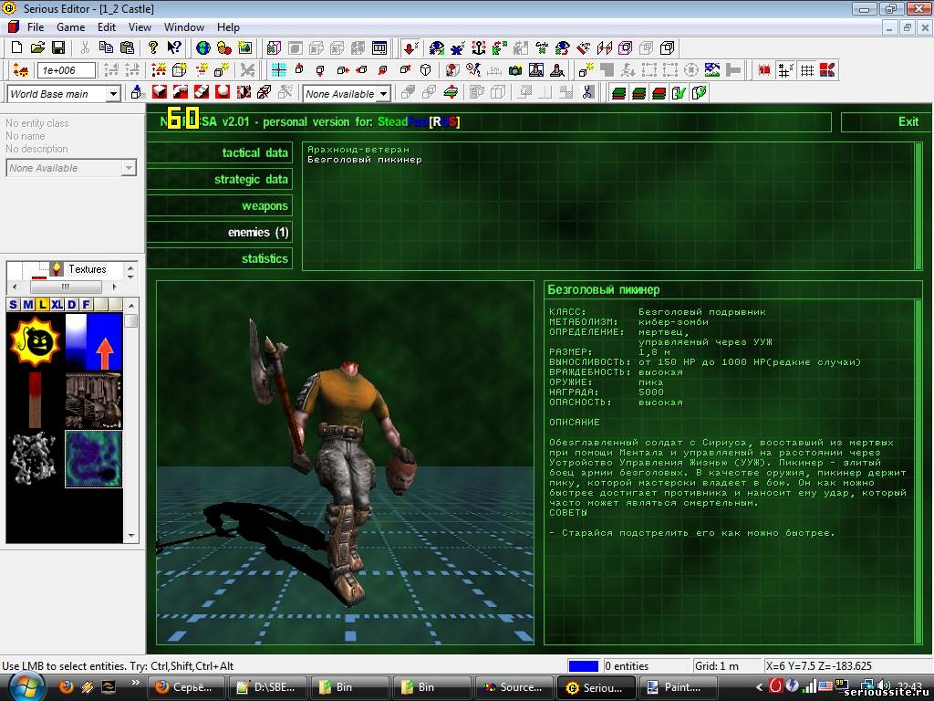This screenshot has height=701, width=934.
Task: Open the View menu
Action: coord(140,26)
